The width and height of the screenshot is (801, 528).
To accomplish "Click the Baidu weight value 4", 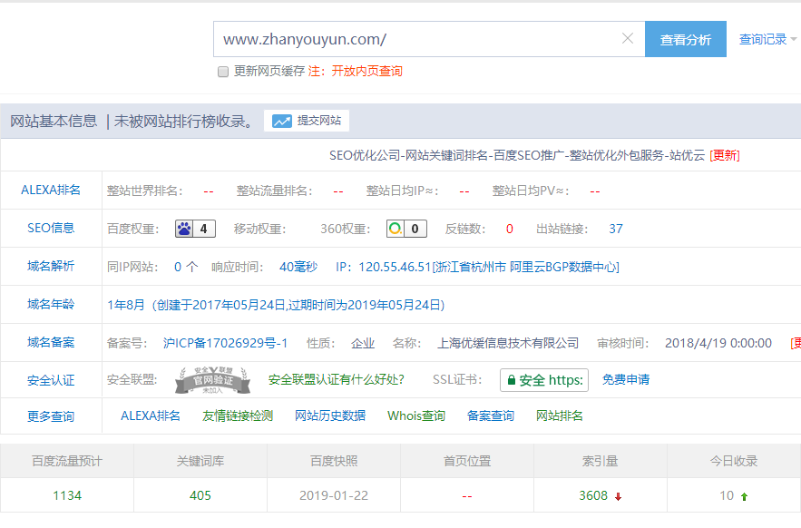I will point(204,229).
